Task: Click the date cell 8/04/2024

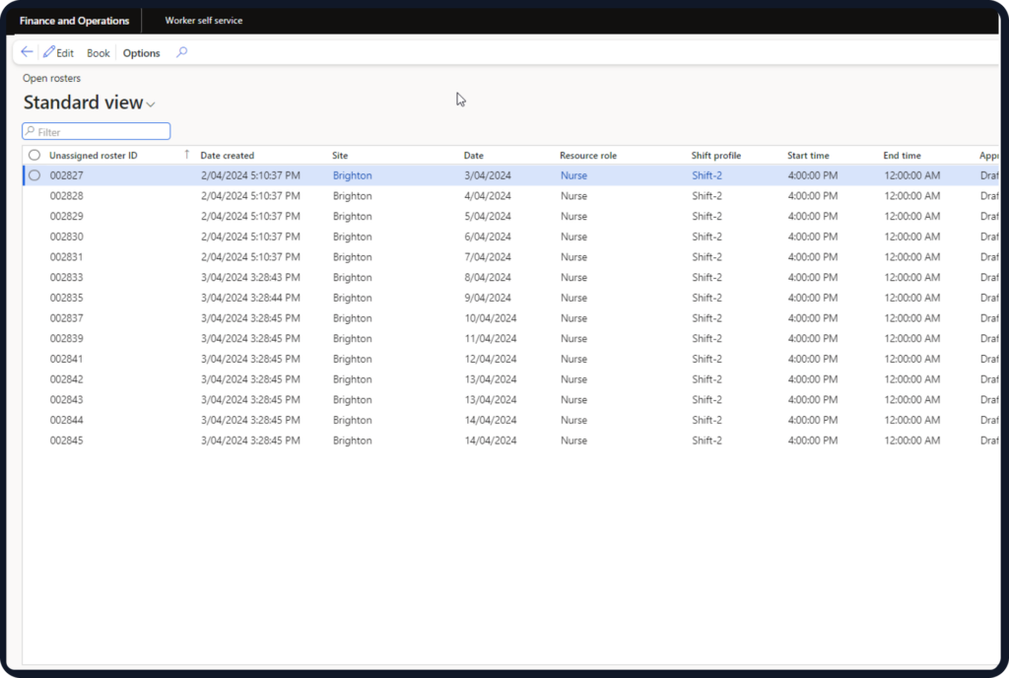Action: pos(488,277)
